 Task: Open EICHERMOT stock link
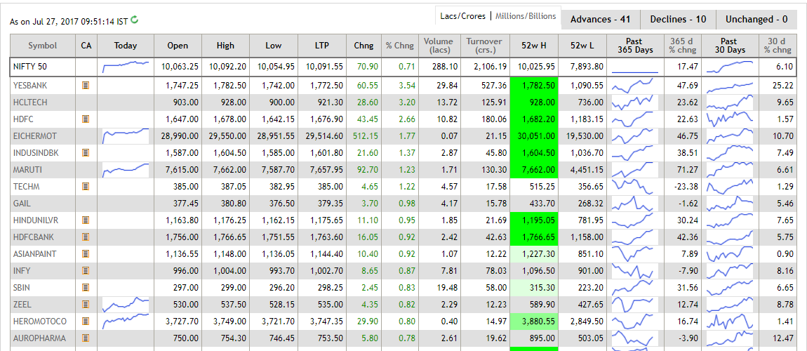[35, 136]
